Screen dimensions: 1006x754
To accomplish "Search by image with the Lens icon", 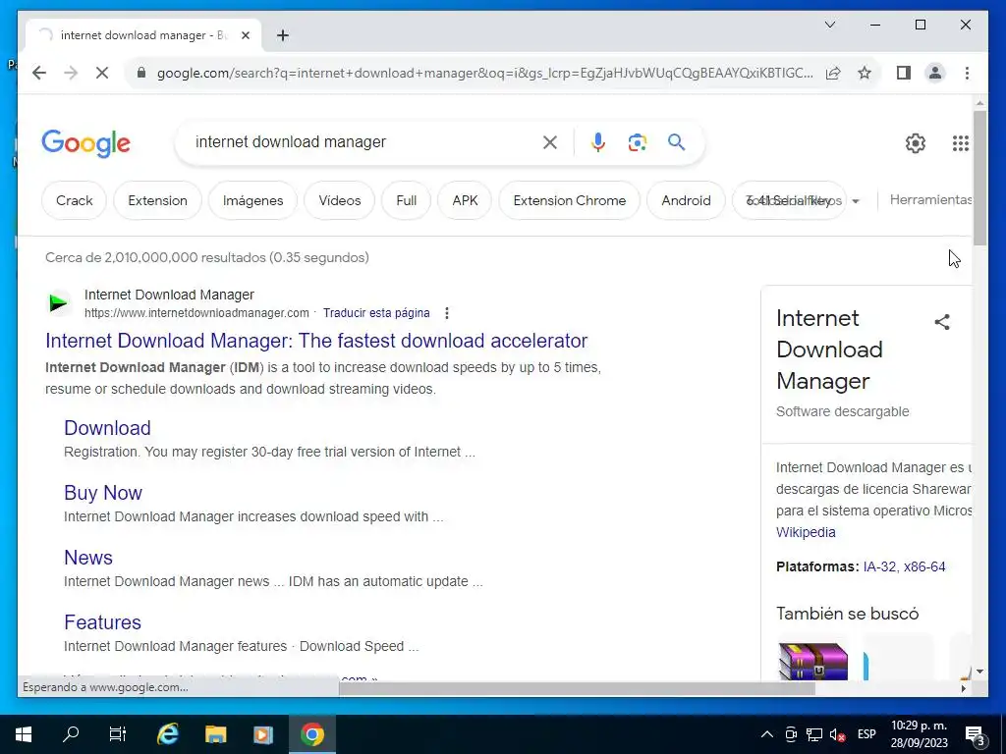I will [637, 142].
